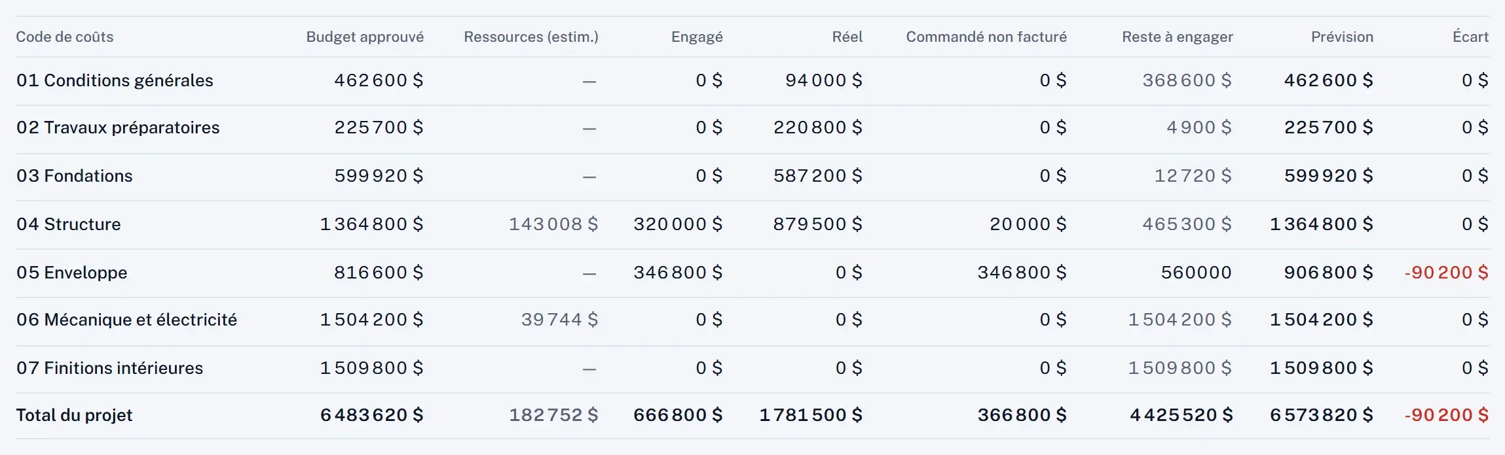Click the "Écart" column header
The image size is (1505, 455).
click(1470, 37)
